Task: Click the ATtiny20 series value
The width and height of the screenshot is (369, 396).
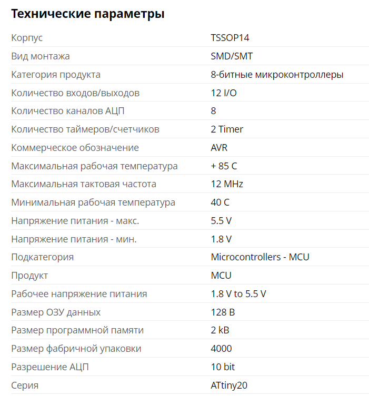Action: (x=229, y=385)
